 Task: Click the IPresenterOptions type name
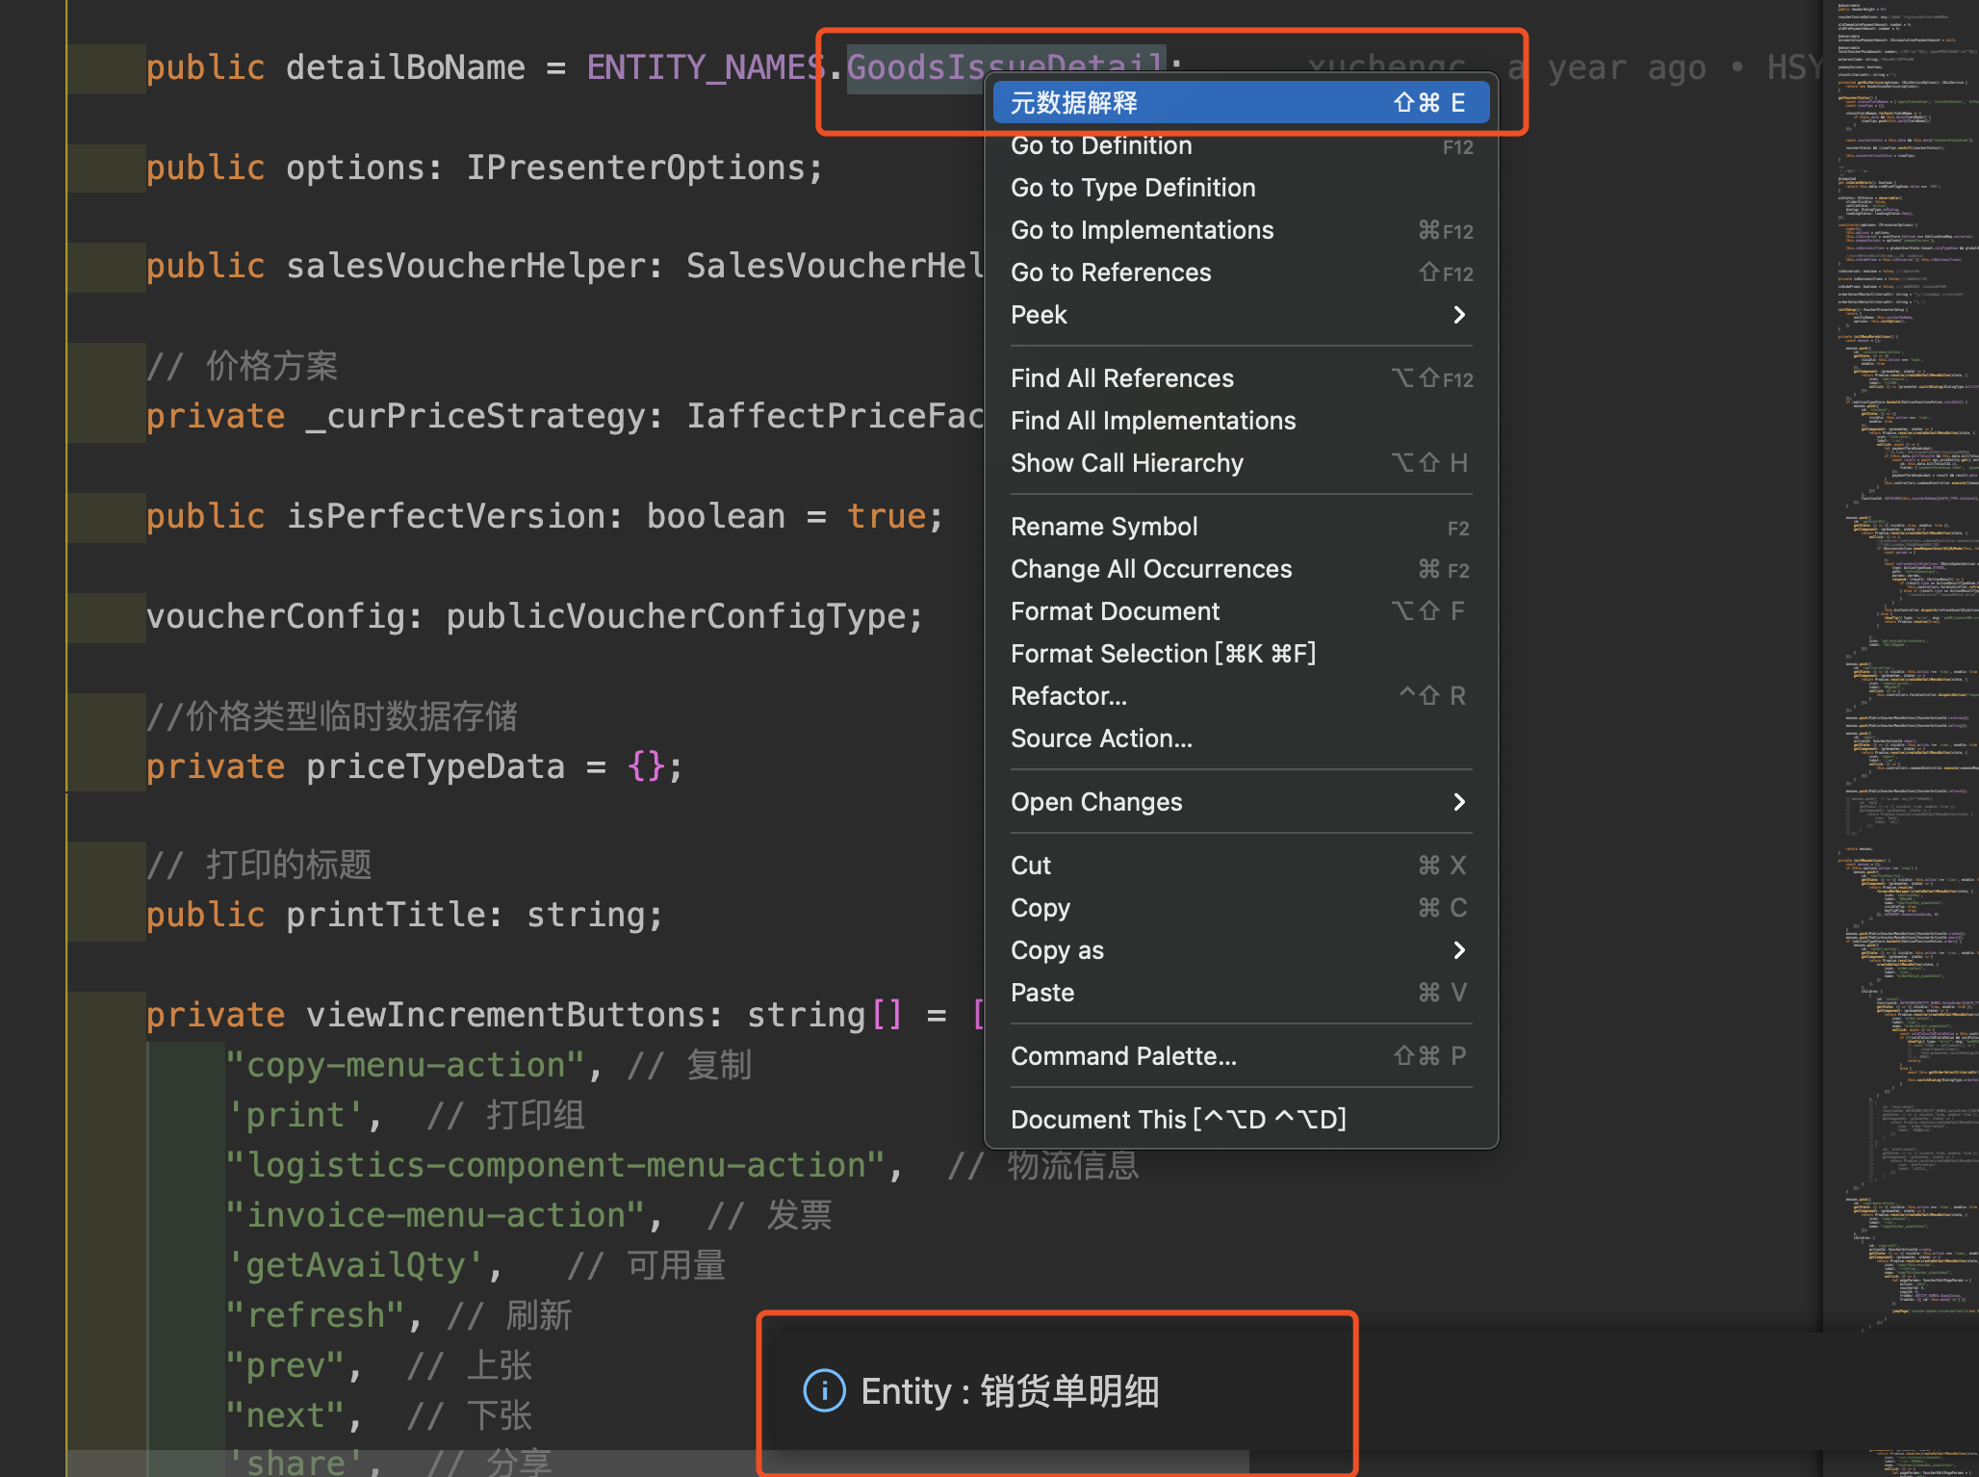pos(636,168)
